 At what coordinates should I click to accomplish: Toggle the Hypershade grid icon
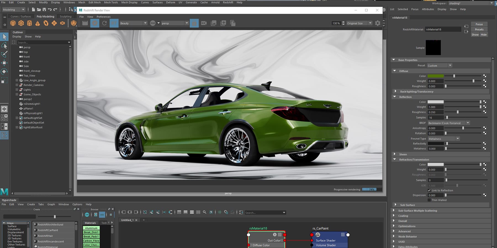click(x=220, y=212)
